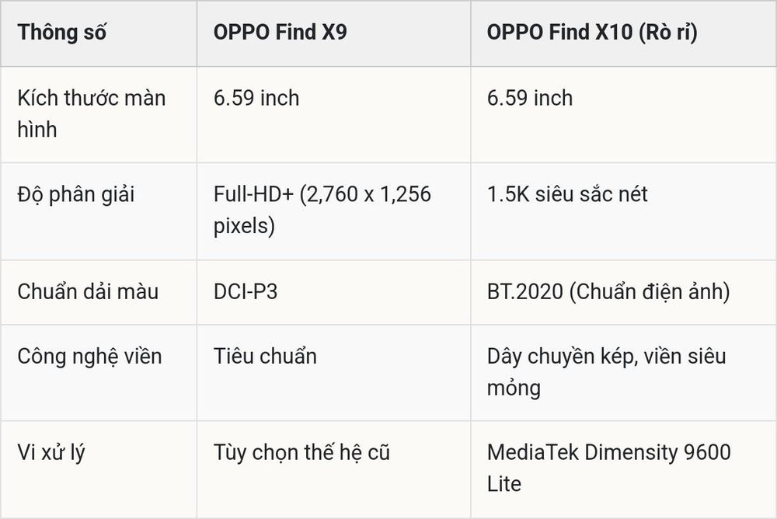Click the 'OPPO Find X10 (Rò rỉ)' header
The width and height of the screenshot is (777, 519).
pyautogui.click(x=592, y=32)
